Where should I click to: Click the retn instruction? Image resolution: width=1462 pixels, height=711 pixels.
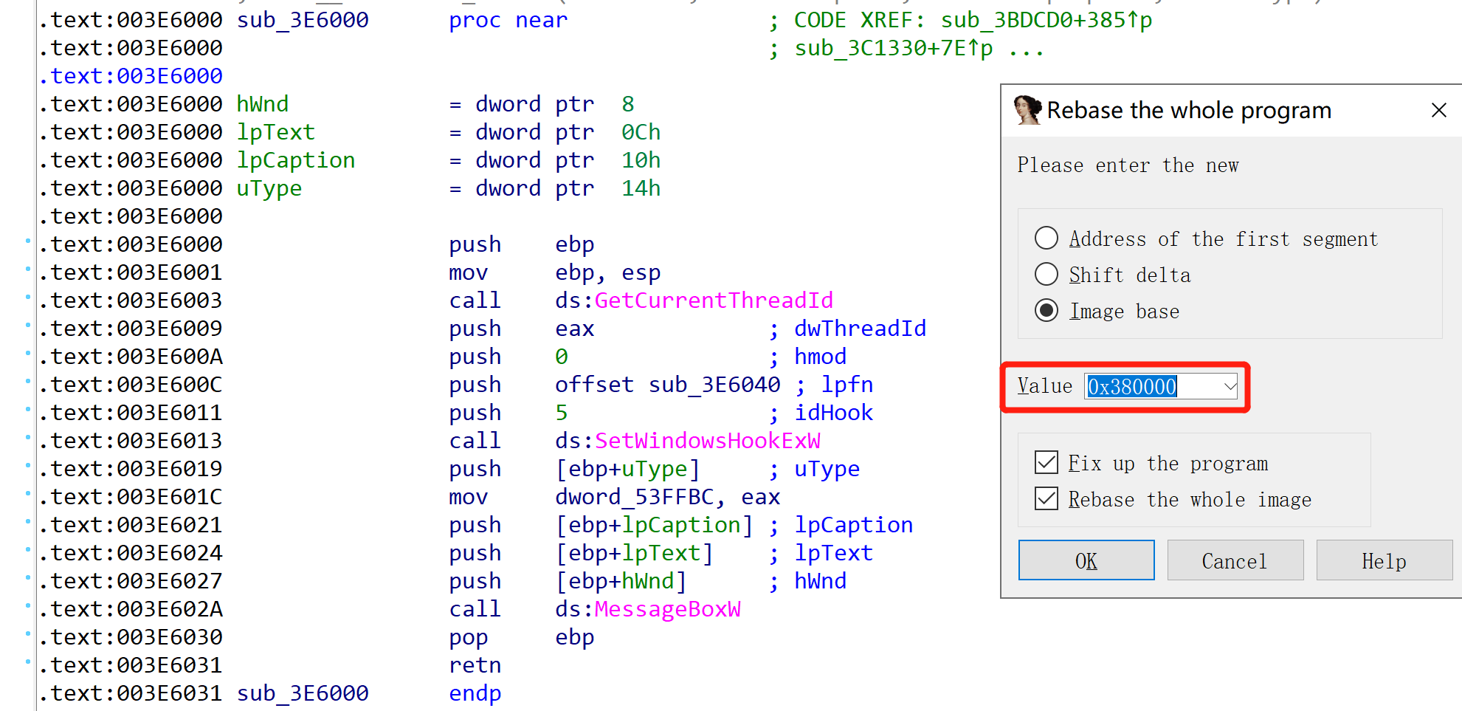[475, 665]
